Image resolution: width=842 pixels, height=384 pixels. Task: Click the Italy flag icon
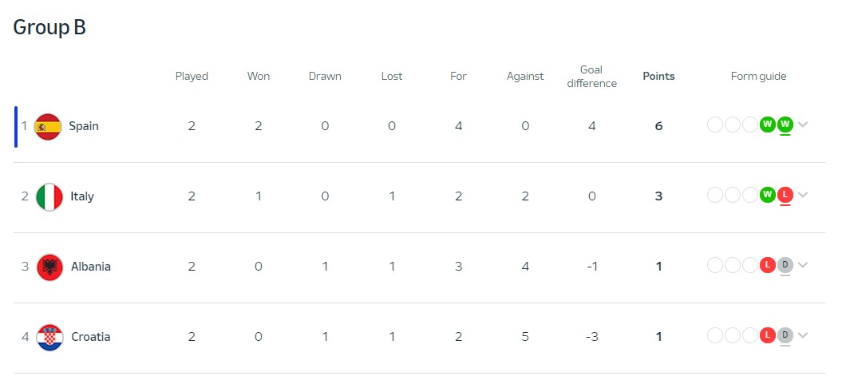pos(49,196)
